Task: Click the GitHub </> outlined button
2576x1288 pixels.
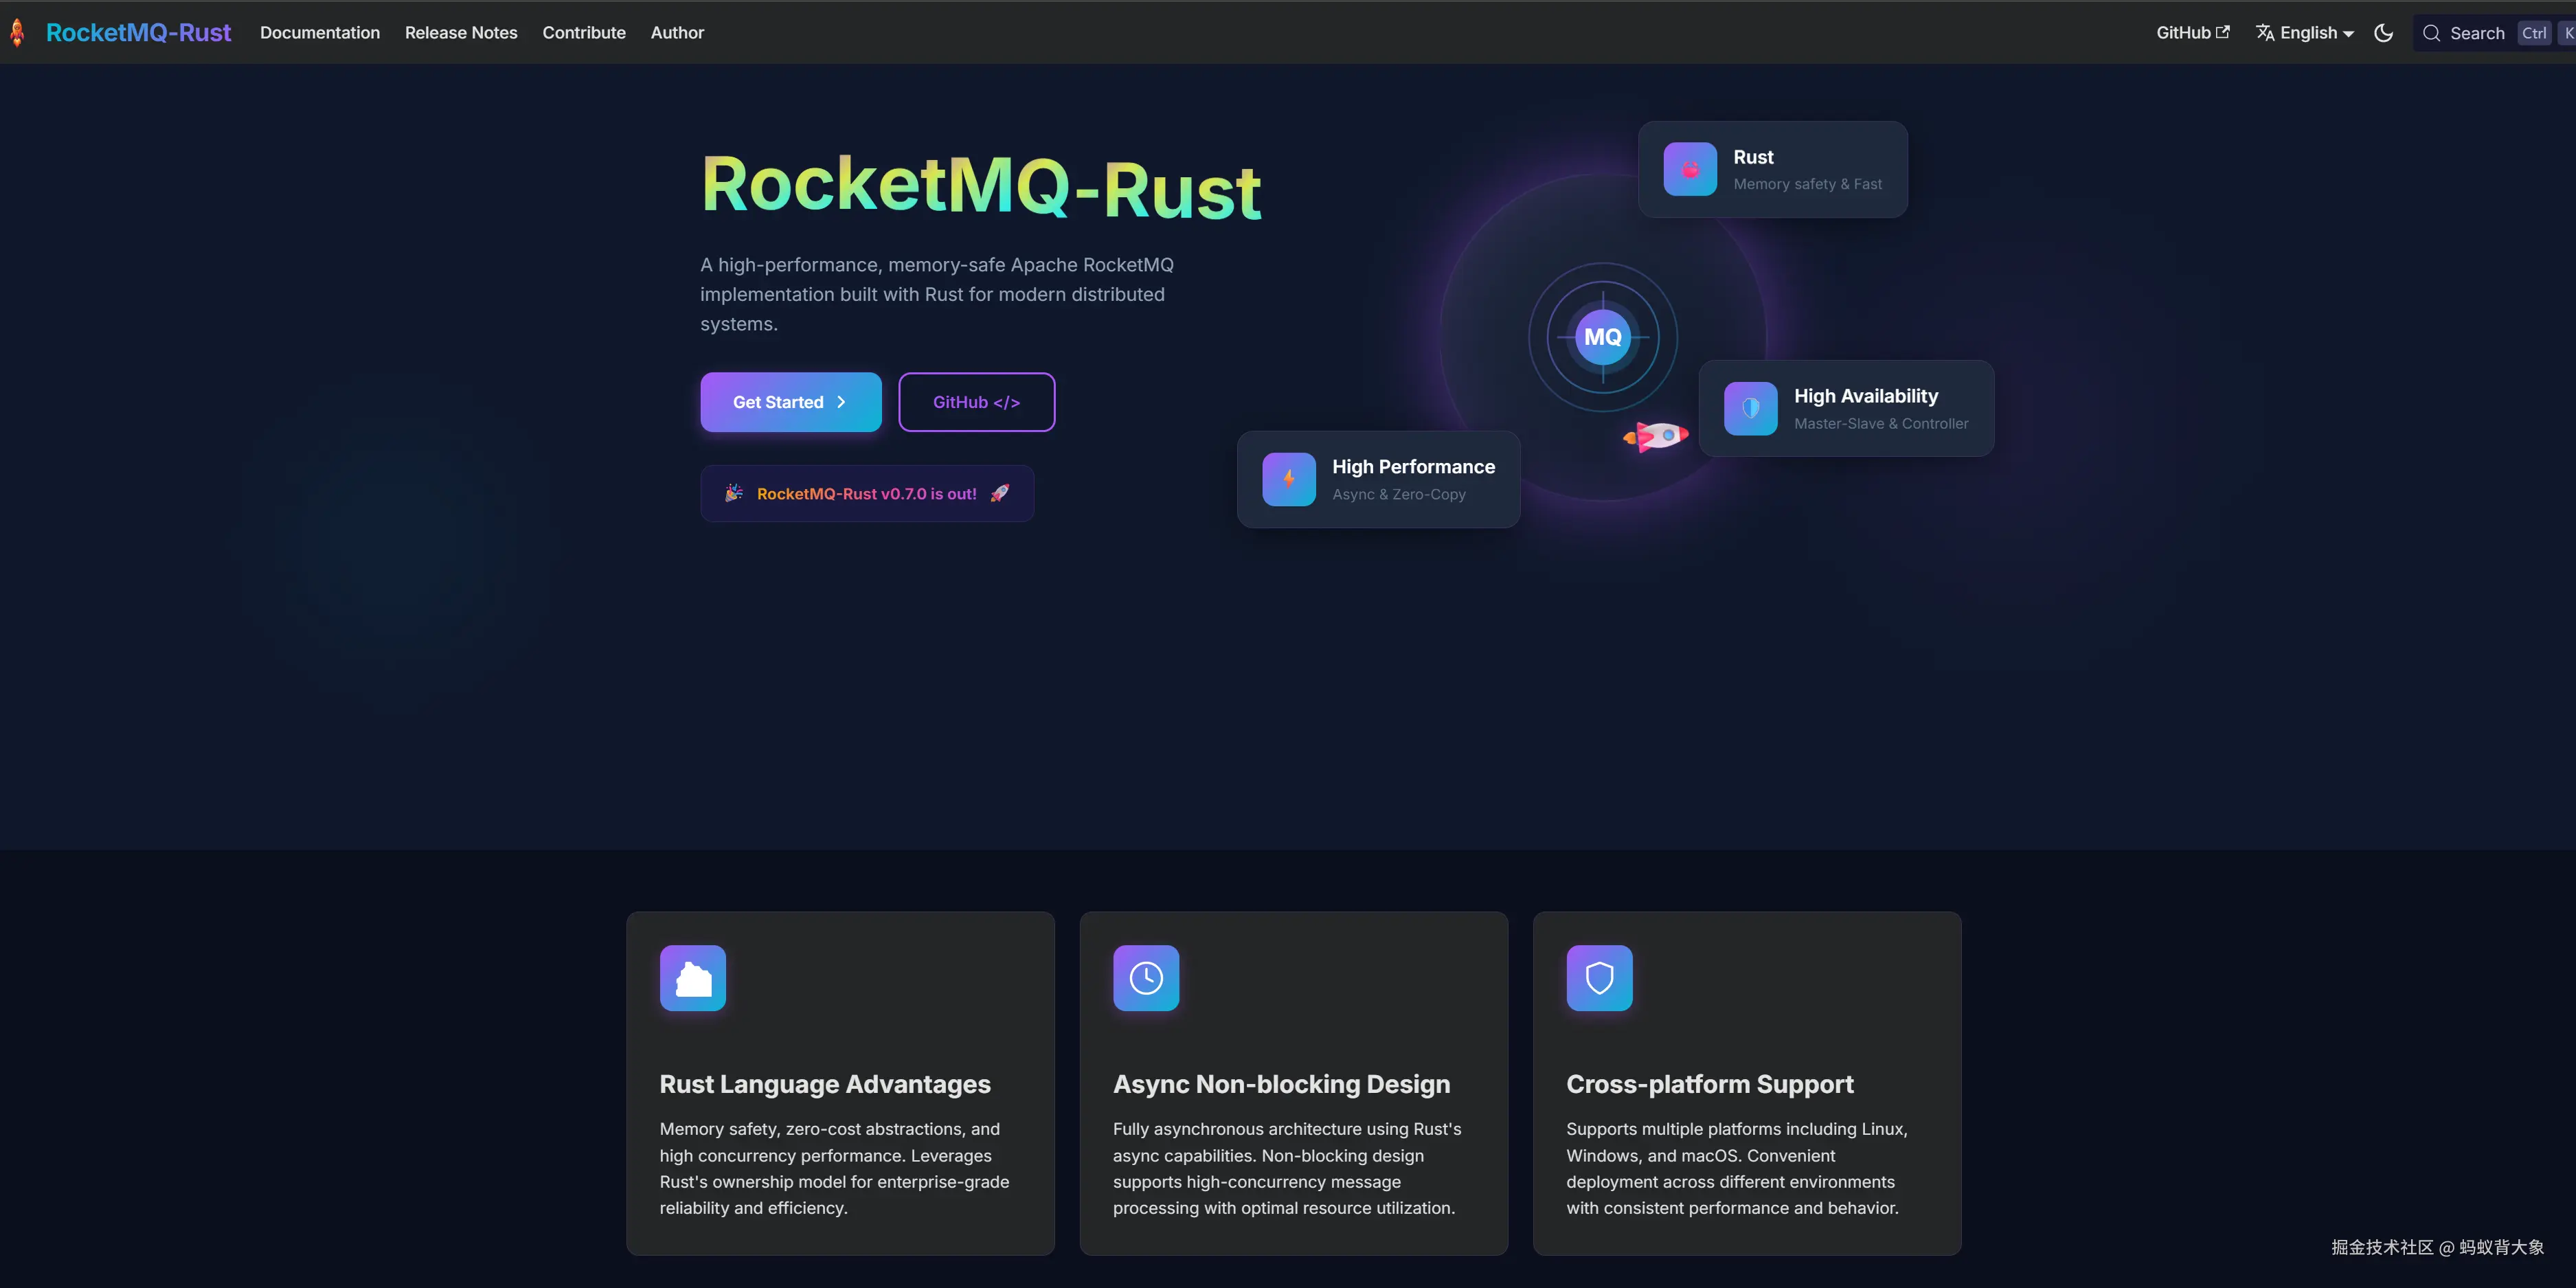Action: tap(976, 402)
